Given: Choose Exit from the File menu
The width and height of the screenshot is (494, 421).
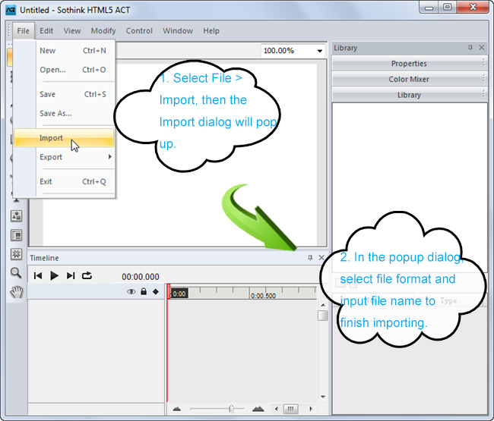Looking at the screenshot, I should [64, 181].
